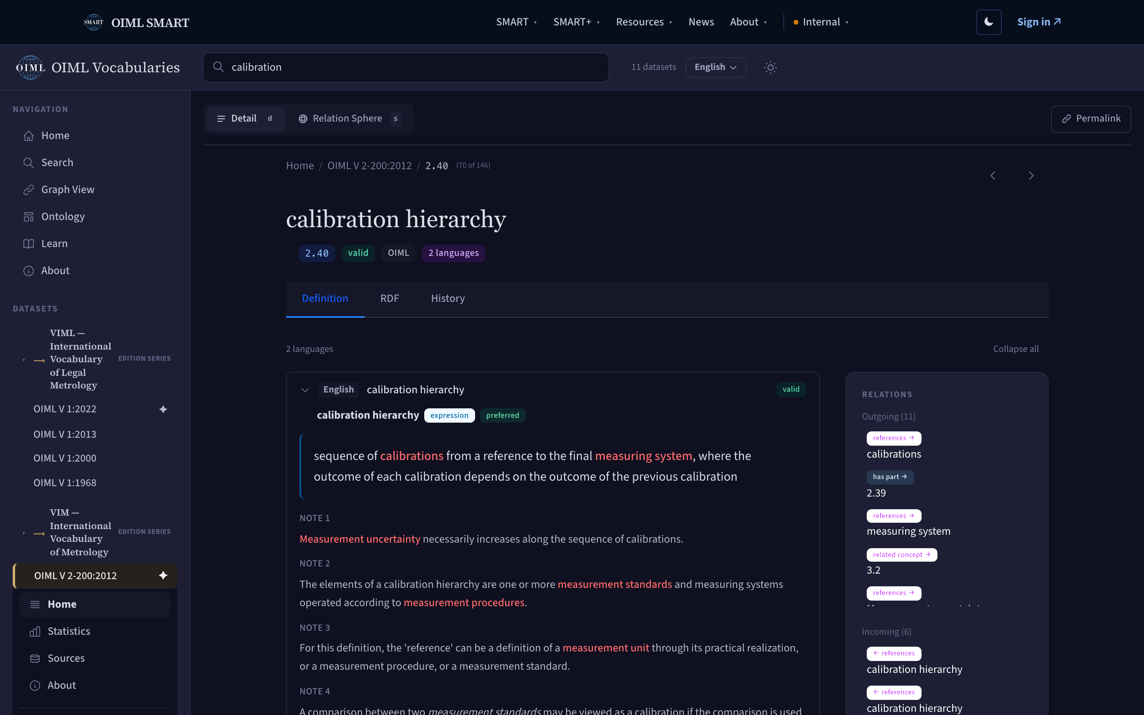Click the SMART globe logo icon

93,22
